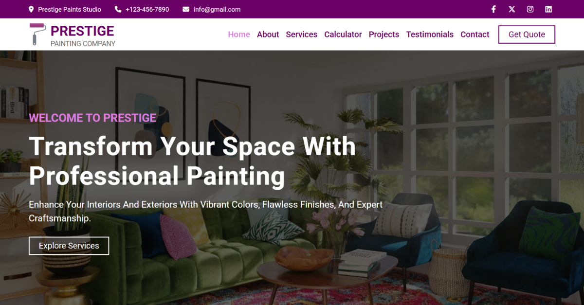The width and height of the screenshot is (584, 305).
Task: Go to the About menu item
Action: [x=268, y=35]
